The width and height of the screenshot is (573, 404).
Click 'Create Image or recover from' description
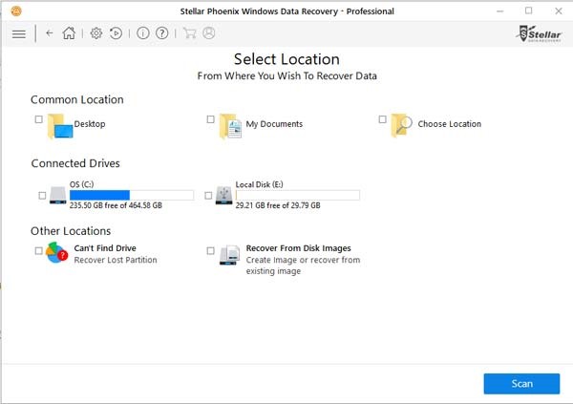tap(303, 260)
